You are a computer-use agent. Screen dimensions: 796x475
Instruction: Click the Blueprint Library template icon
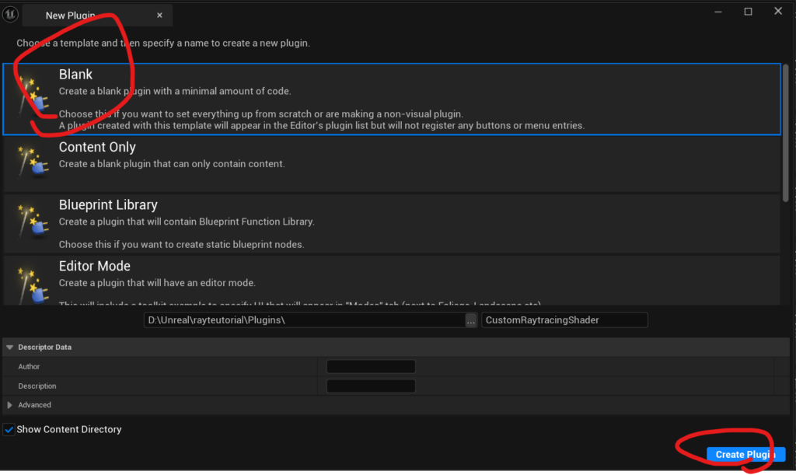click(33, 220)
